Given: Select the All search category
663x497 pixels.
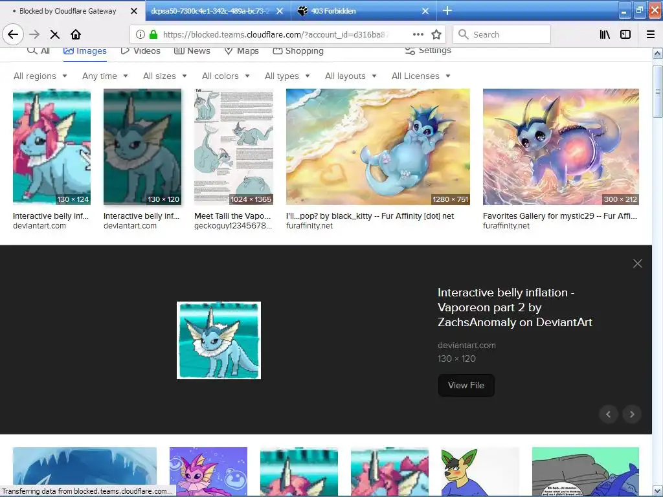Looking at the screenshot, I should [x=38, y=50].
